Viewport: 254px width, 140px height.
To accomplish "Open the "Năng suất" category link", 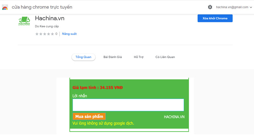I will point(69,34).
